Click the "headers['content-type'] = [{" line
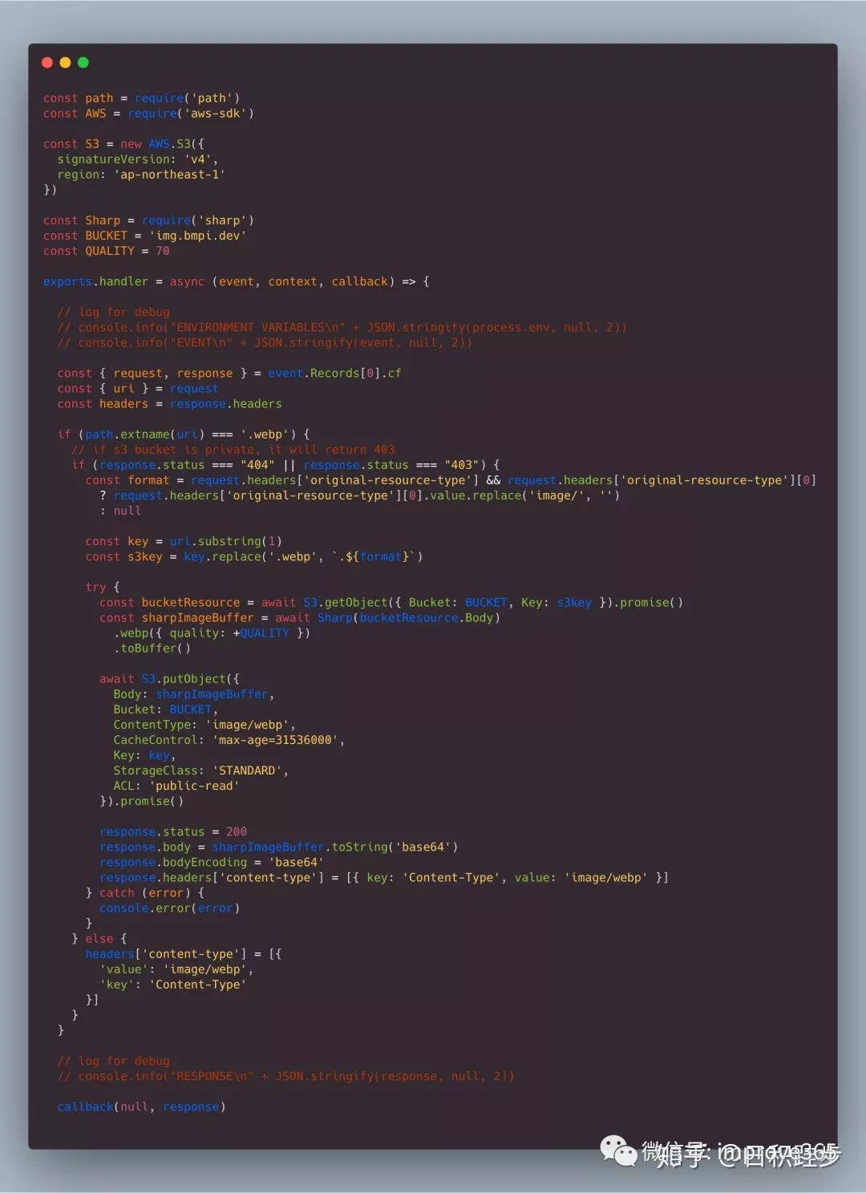The height and width of the screenshot is (1193, 866). (x=184, y=954)
